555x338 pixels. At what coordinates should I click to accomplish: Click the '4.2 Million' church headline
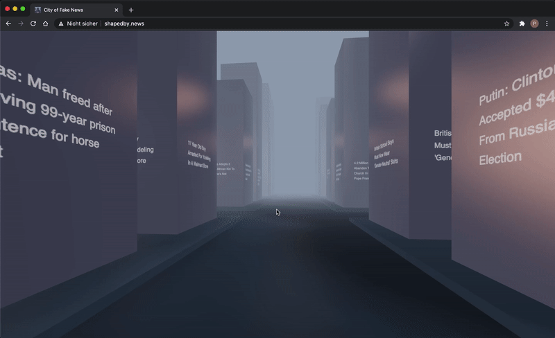tap(361, 171)
